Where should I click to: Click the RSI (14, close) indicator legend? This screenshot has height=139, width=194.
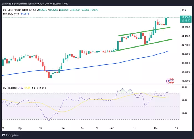[10, 88]
